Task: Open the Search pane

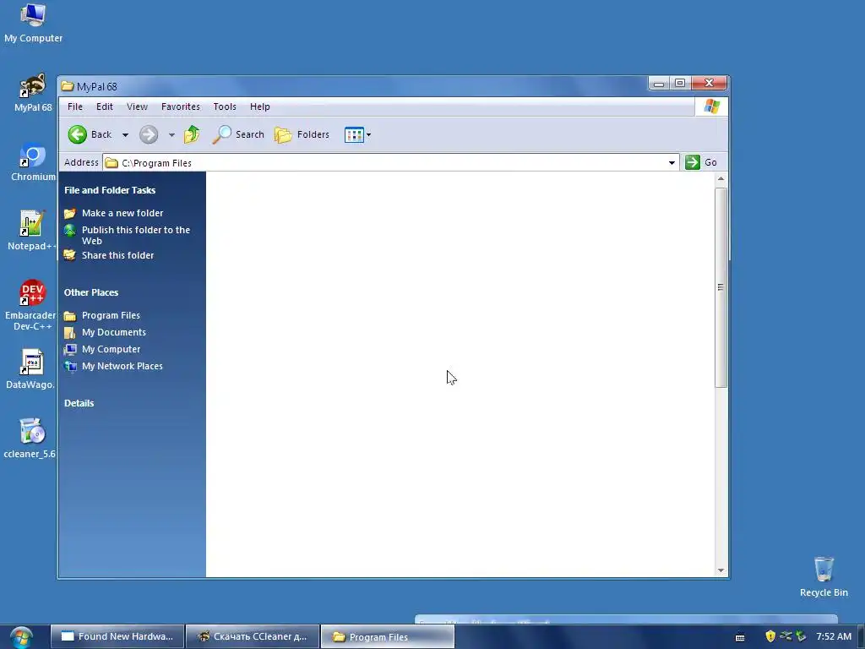Action: click(x=237, y=134)
